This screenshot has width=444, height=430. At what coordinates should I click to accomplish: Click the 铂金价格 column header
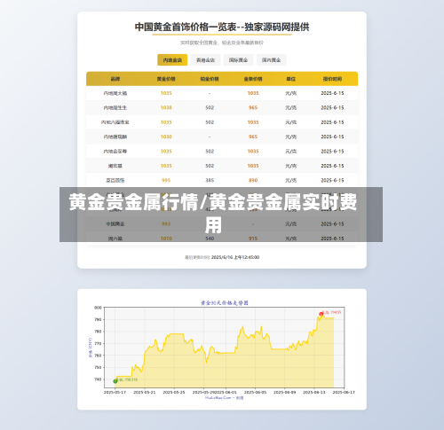click(x=210, y=79)
